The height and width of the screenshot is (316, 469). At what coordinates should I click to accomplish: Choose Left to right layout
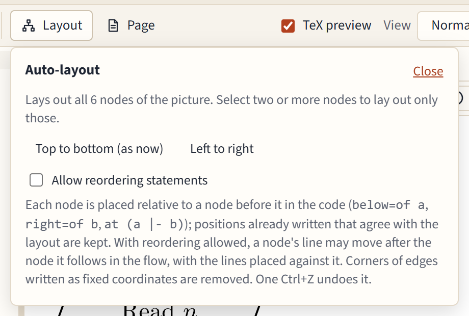(222, 149)
